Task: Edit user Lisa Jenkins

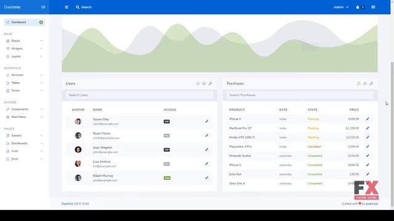Action: coord(207,164)
